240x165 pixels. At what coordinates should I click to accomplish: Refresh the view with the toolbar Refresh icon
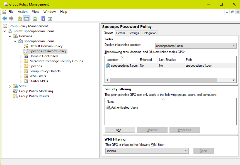click(35, 19)
